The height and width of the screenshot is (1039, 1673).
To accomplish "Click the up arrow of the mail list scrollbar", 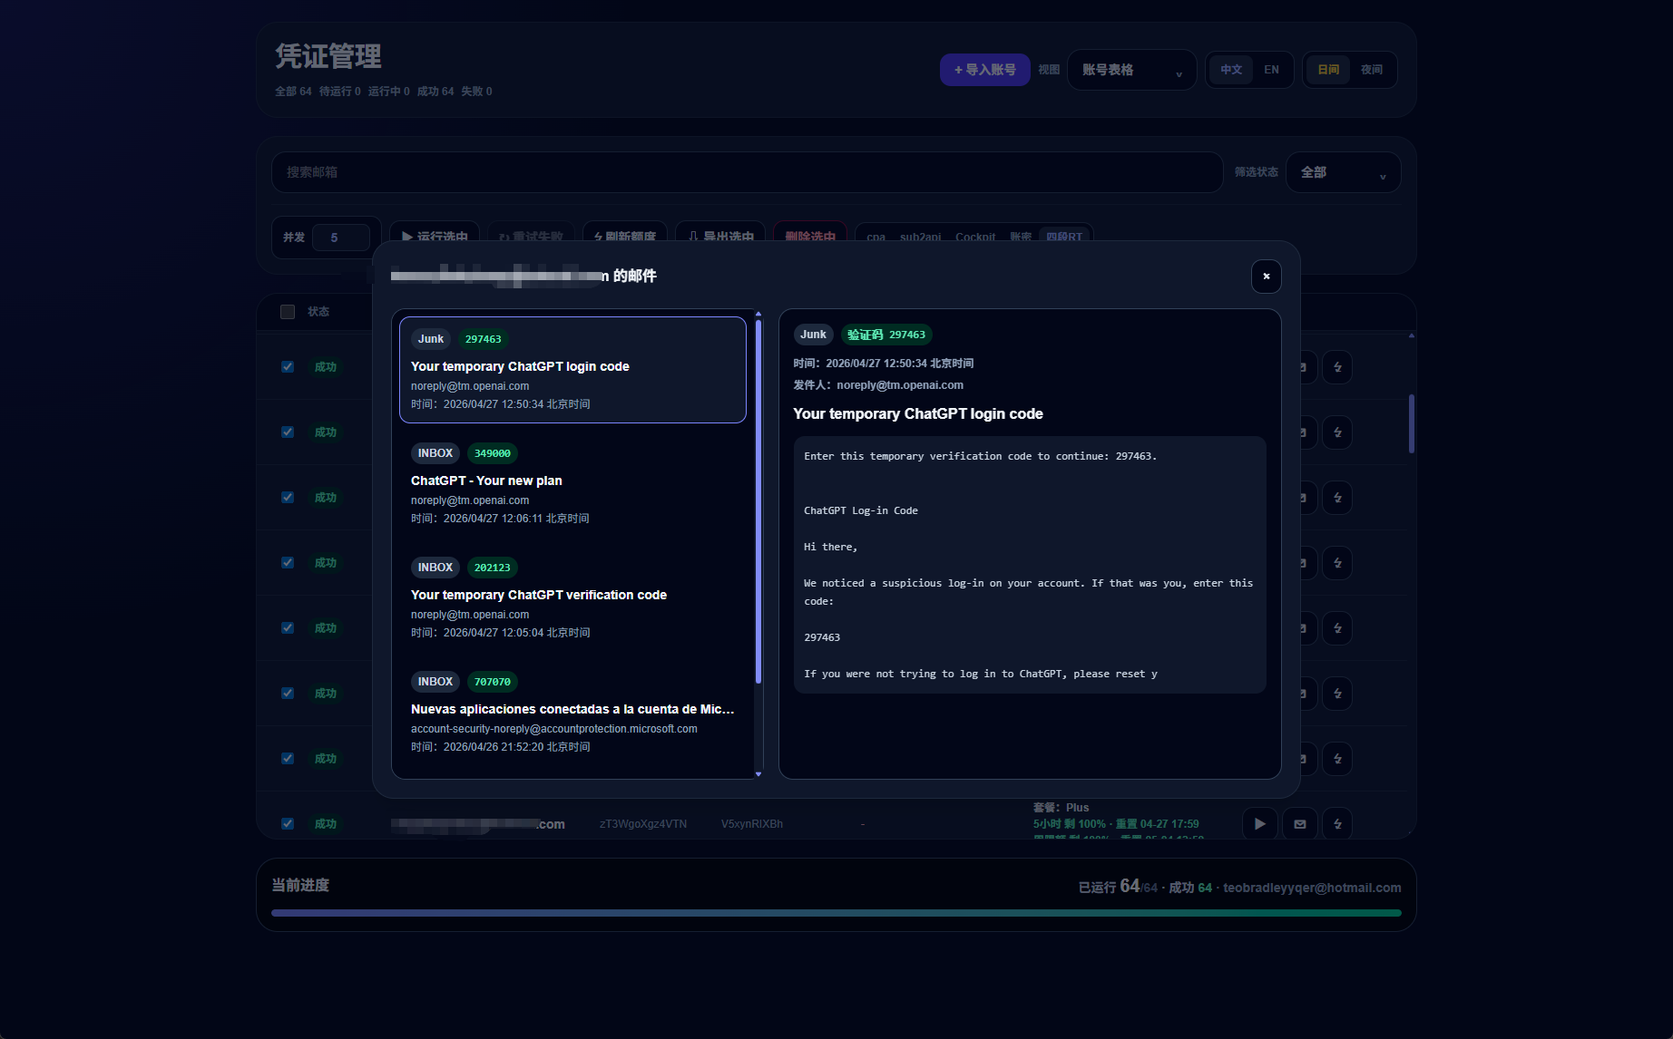I will click(758, 315).
